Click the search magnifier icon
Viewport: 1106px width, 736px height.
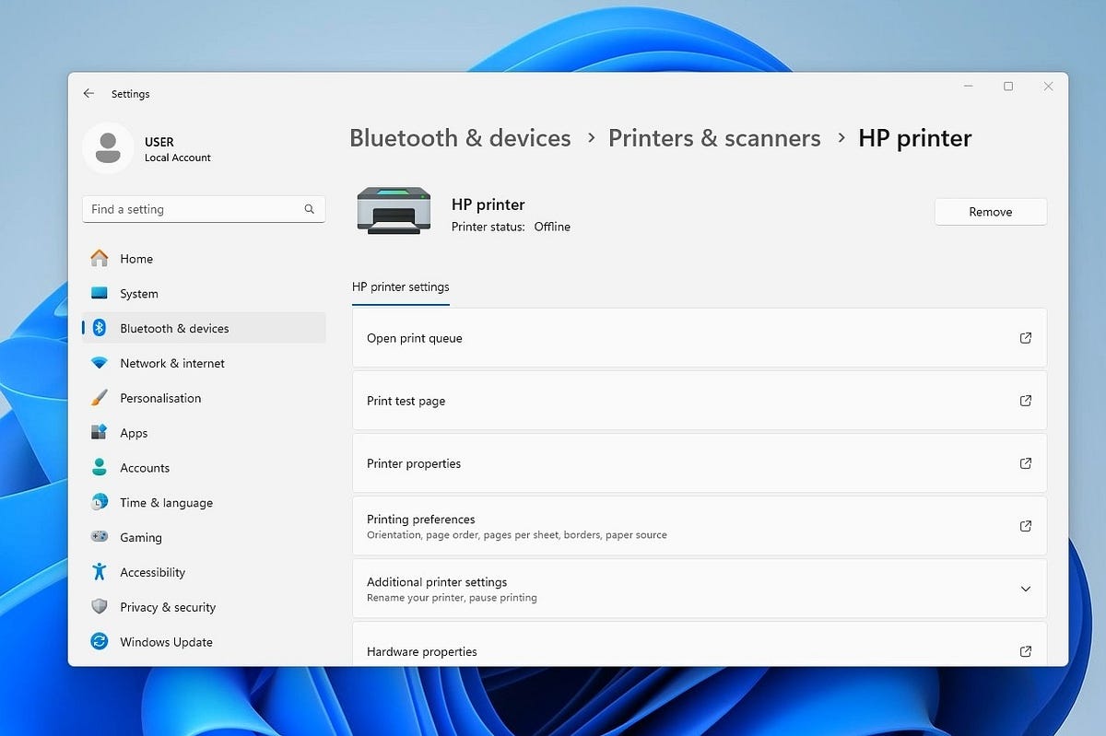pyautogui.click(x=309, y=209)
